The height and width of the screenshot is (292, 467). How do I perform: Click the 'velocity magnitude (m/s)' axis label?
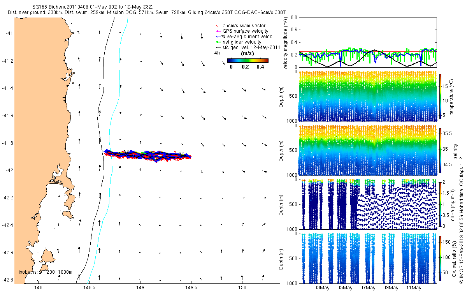click(x=286, y=43)
